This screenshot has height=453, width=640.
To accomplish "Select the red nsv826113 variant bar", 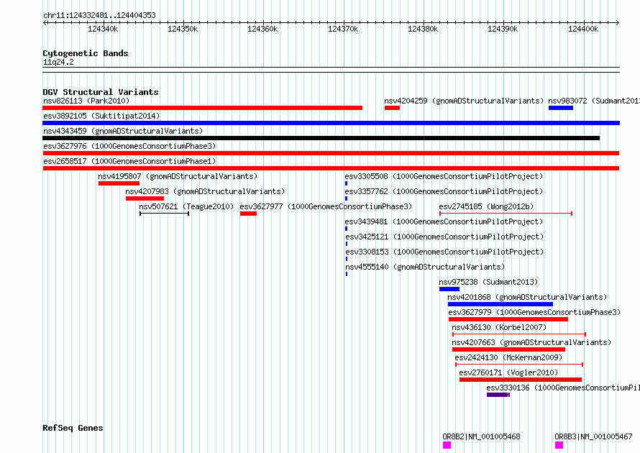I will pos(203,108).
